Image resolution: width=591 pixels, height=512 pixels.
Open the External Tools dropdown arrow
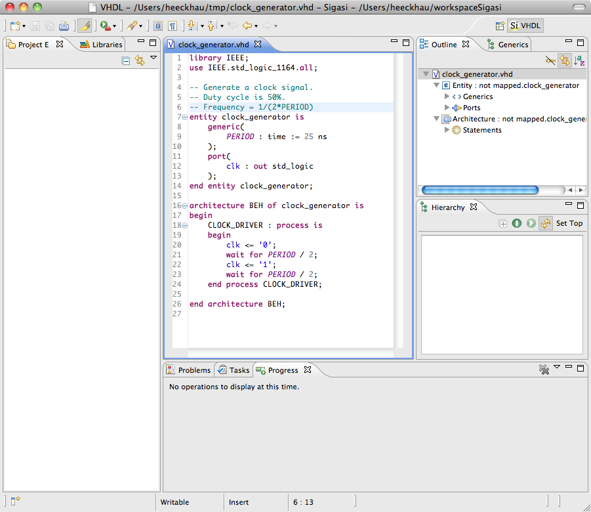click(115, 26)
